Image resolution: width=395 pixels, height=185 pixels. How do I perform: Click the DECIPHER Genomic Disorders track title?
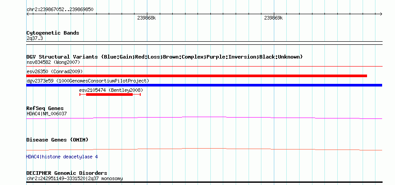[67, 173]
